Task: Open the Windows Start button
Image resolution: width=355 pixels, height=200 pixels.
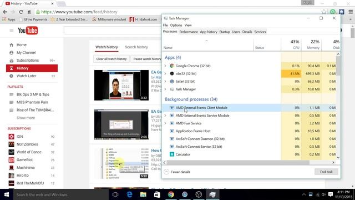Action: point(7,194)
